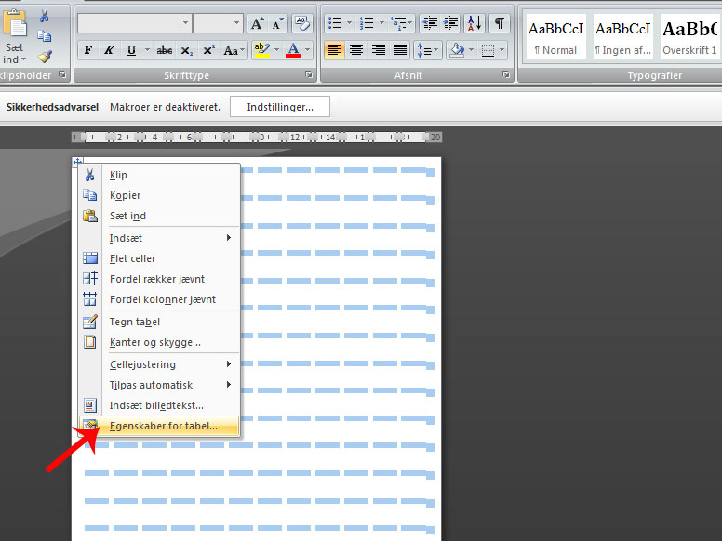
Task: Choose Fordel kolonner jævnt
Action: pyautogui.click(x=159, y=299)
